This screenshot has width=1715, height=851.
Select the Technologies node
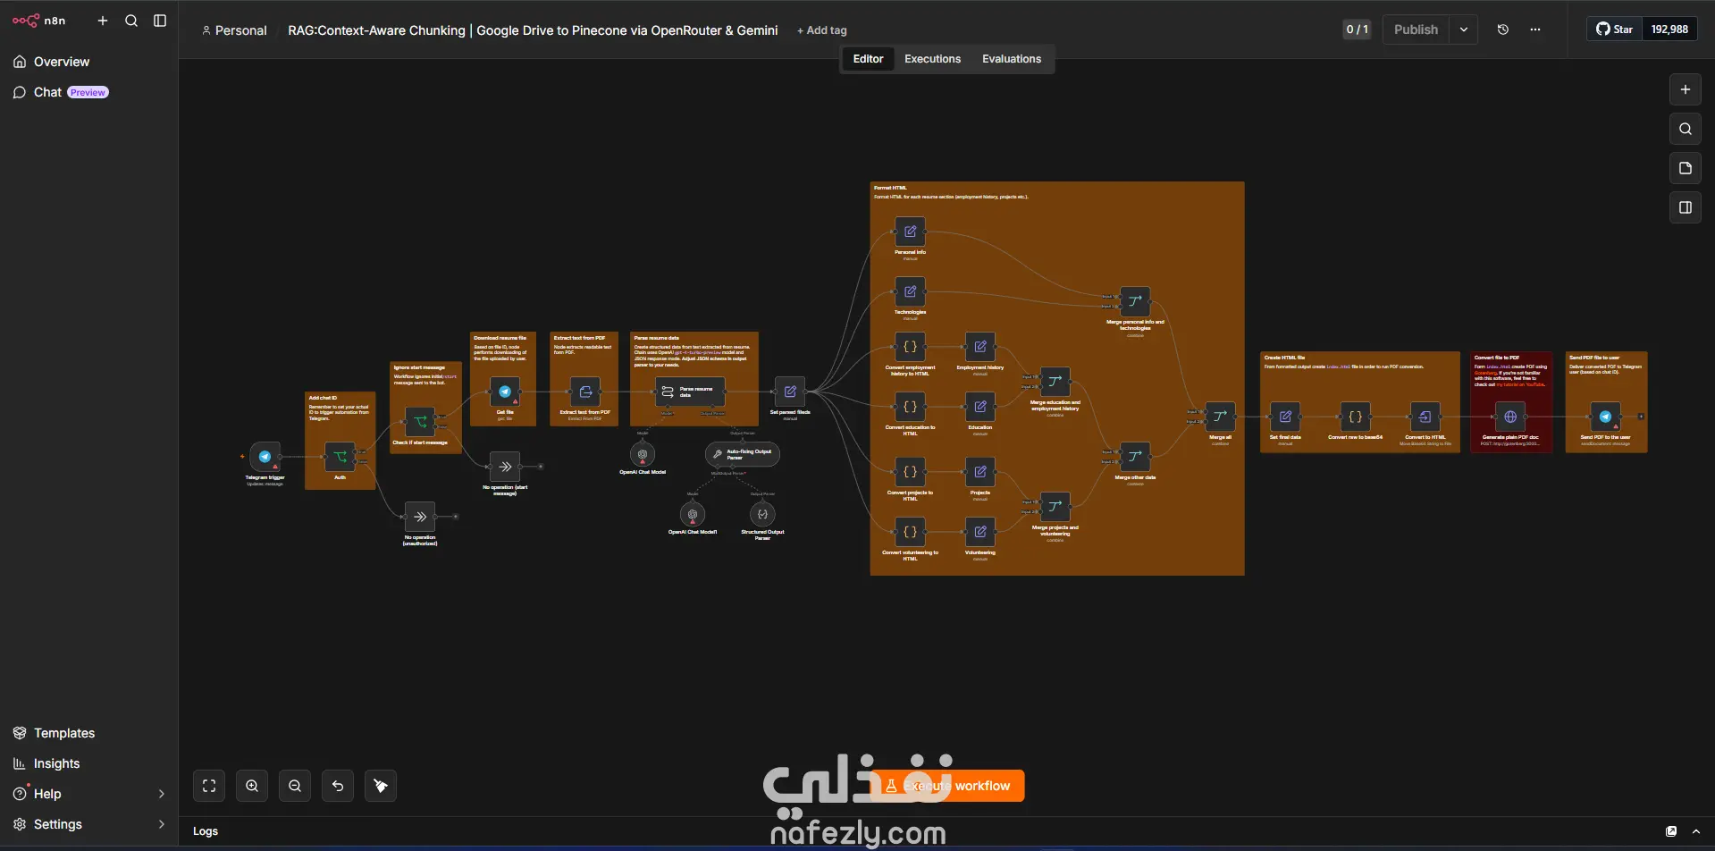click(910, 291)
